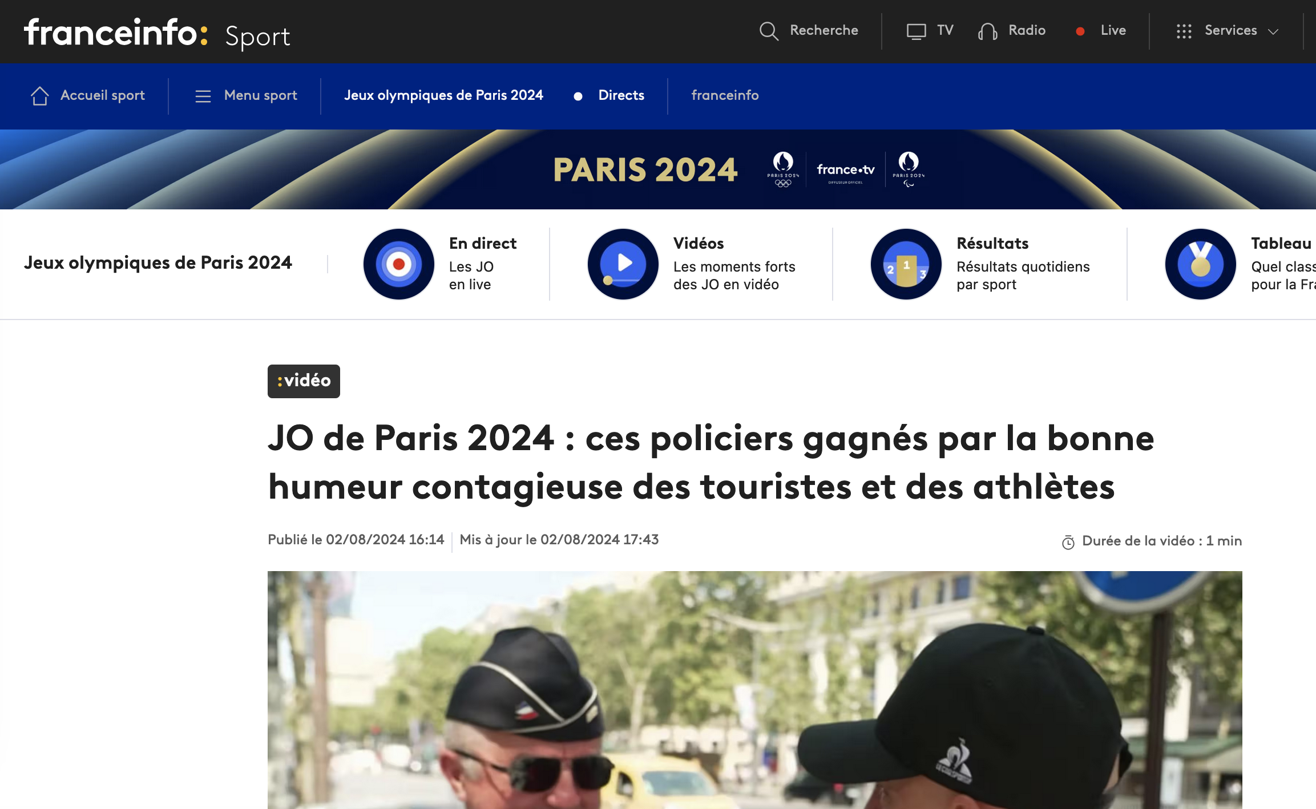Click the search magnifier icon
1316x809 pixels.
(769, 31)
